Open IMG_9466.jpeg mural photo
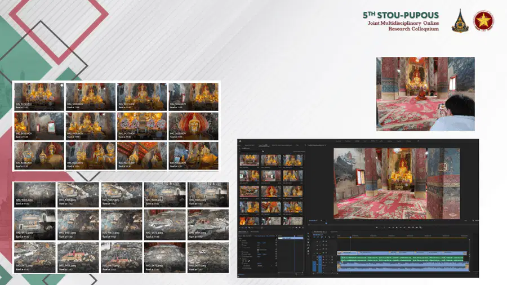This screenshot has width=507, height=285. point(78,194)
